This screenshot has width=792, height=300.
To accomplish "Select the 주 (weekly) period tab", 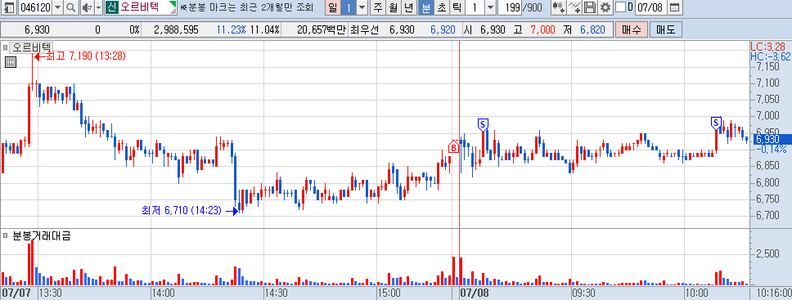I will pyautogui.click(x=378, y=7).
